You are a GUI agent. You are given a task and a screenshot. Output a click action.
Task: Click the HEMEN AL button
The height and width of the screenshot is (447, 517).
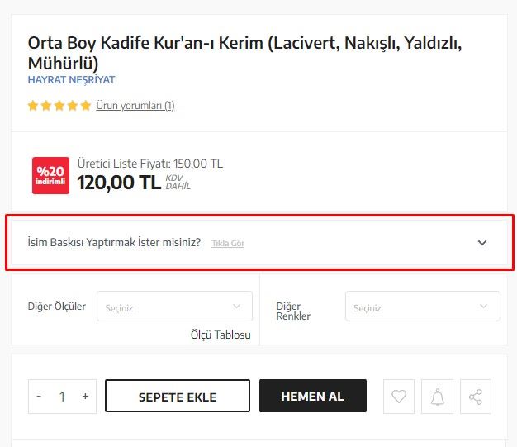(x=313, y=396)
